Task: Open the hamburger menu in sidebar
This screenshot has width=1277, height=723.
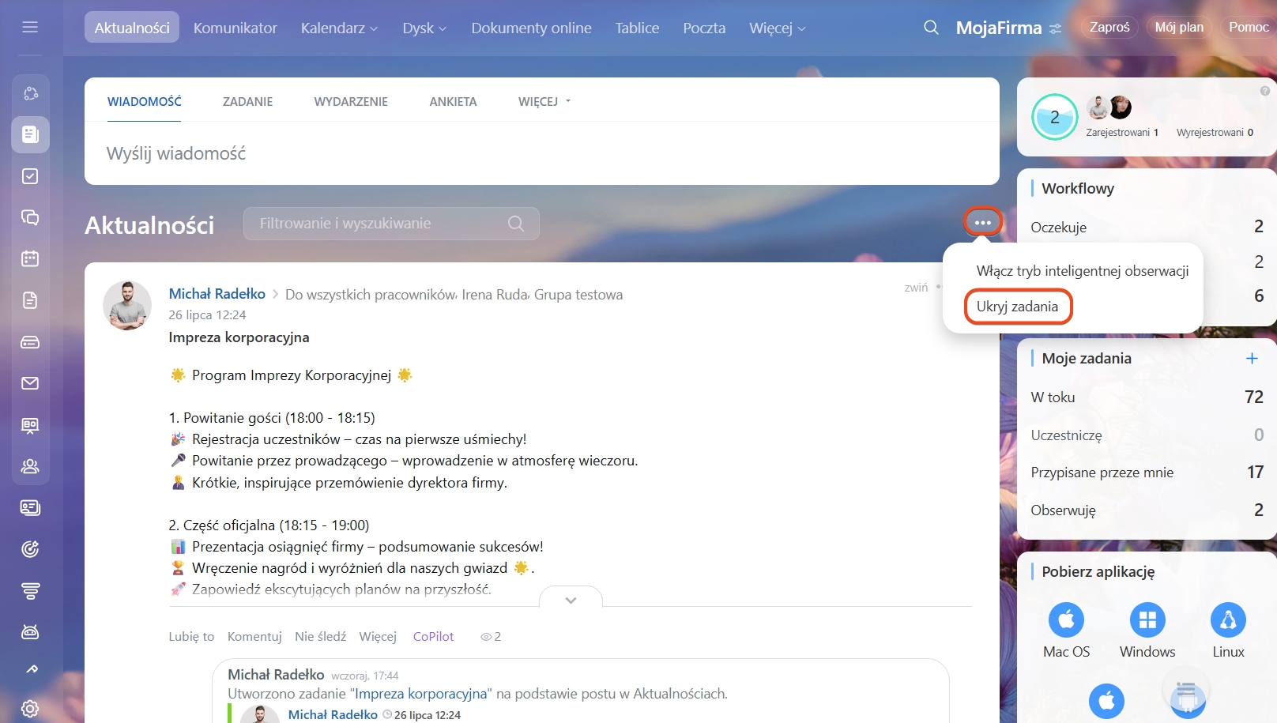Action: (30, 28)
